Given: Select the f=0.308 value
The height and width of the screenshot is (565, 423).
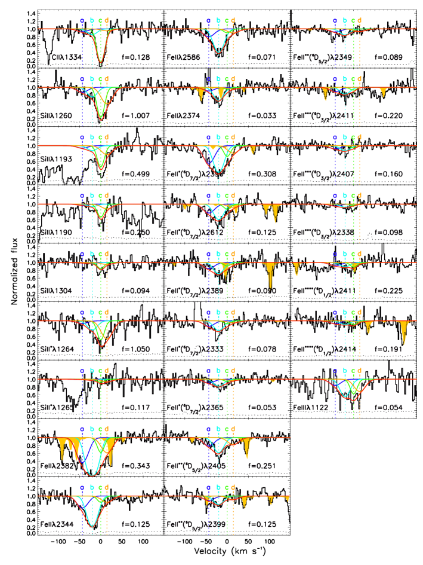Looking at the screenshot, I should click(263, 173).
